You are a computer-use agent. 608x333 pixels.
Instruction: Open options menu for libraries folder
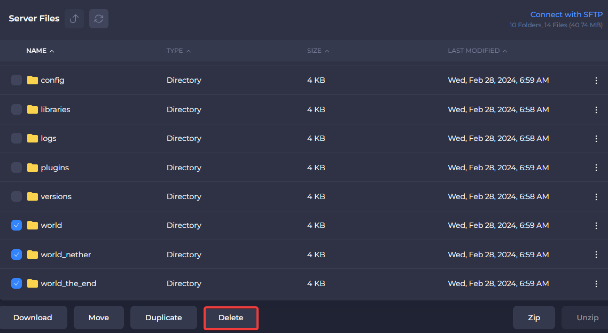pyautogui.click(x=596, y=109)
